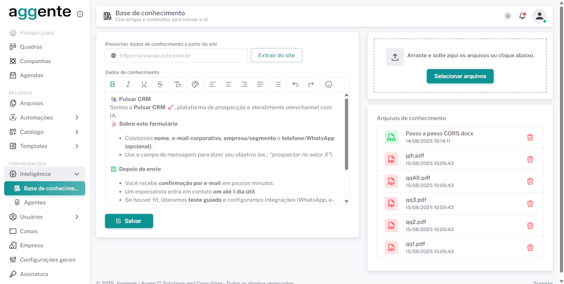Click editor scrollbar up arrow
The width and height of the screenshot is (564, 284).
click(346, 95)
